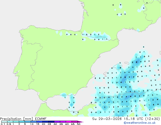Click the 40–45 mm bright magenta legend swatch
The width and height of the screenshot is (161, 125).
tap(69, 122)
